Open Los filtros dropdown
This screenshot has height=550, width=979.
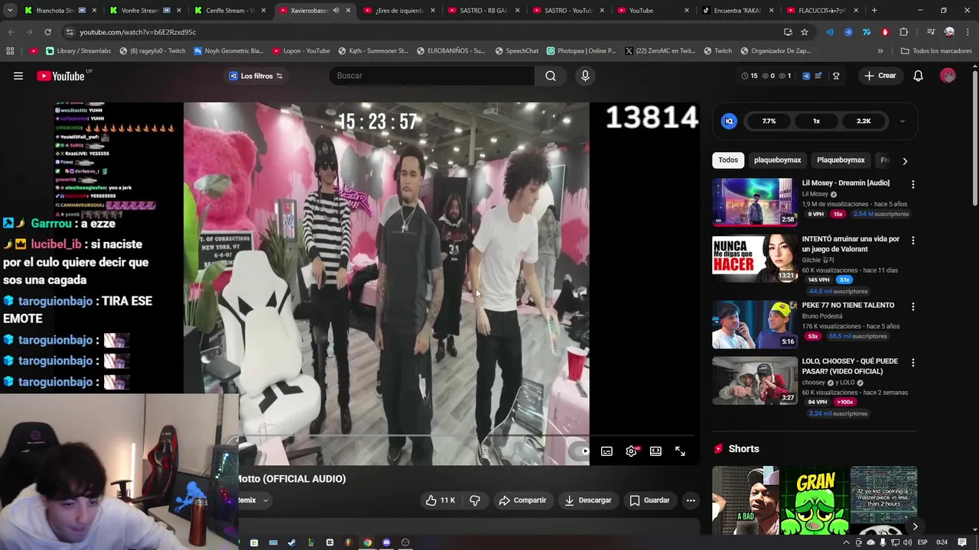click(256, 76)
